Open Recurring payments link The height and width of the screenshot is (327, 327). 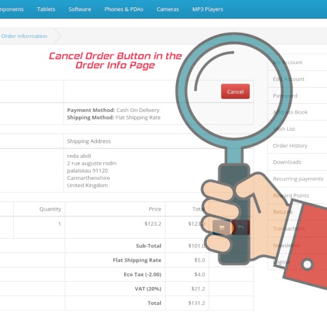pyautogui.click(x=298, y=179)
